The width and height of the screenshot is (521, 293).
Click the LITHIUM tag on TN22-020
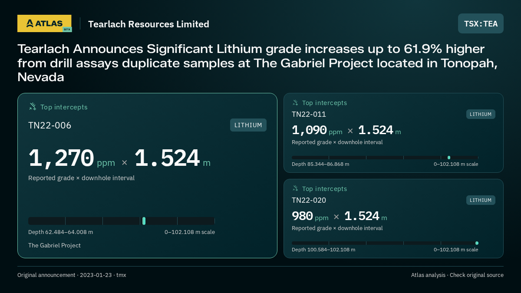[x=481, y=200]
